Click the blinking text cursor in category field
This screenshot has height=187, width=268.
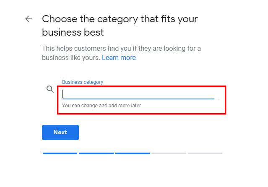click(63, 93)
